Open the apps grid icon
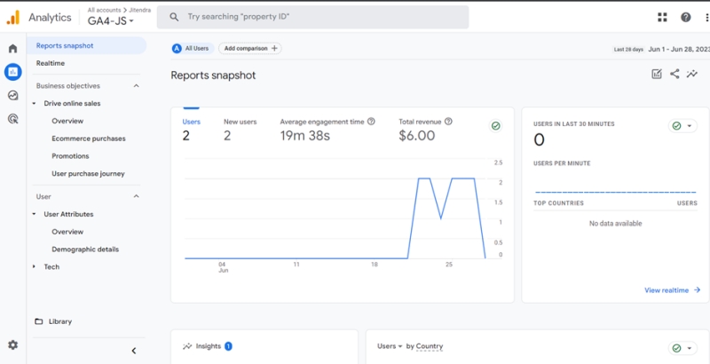710x364 pixels. coord(662,17)
